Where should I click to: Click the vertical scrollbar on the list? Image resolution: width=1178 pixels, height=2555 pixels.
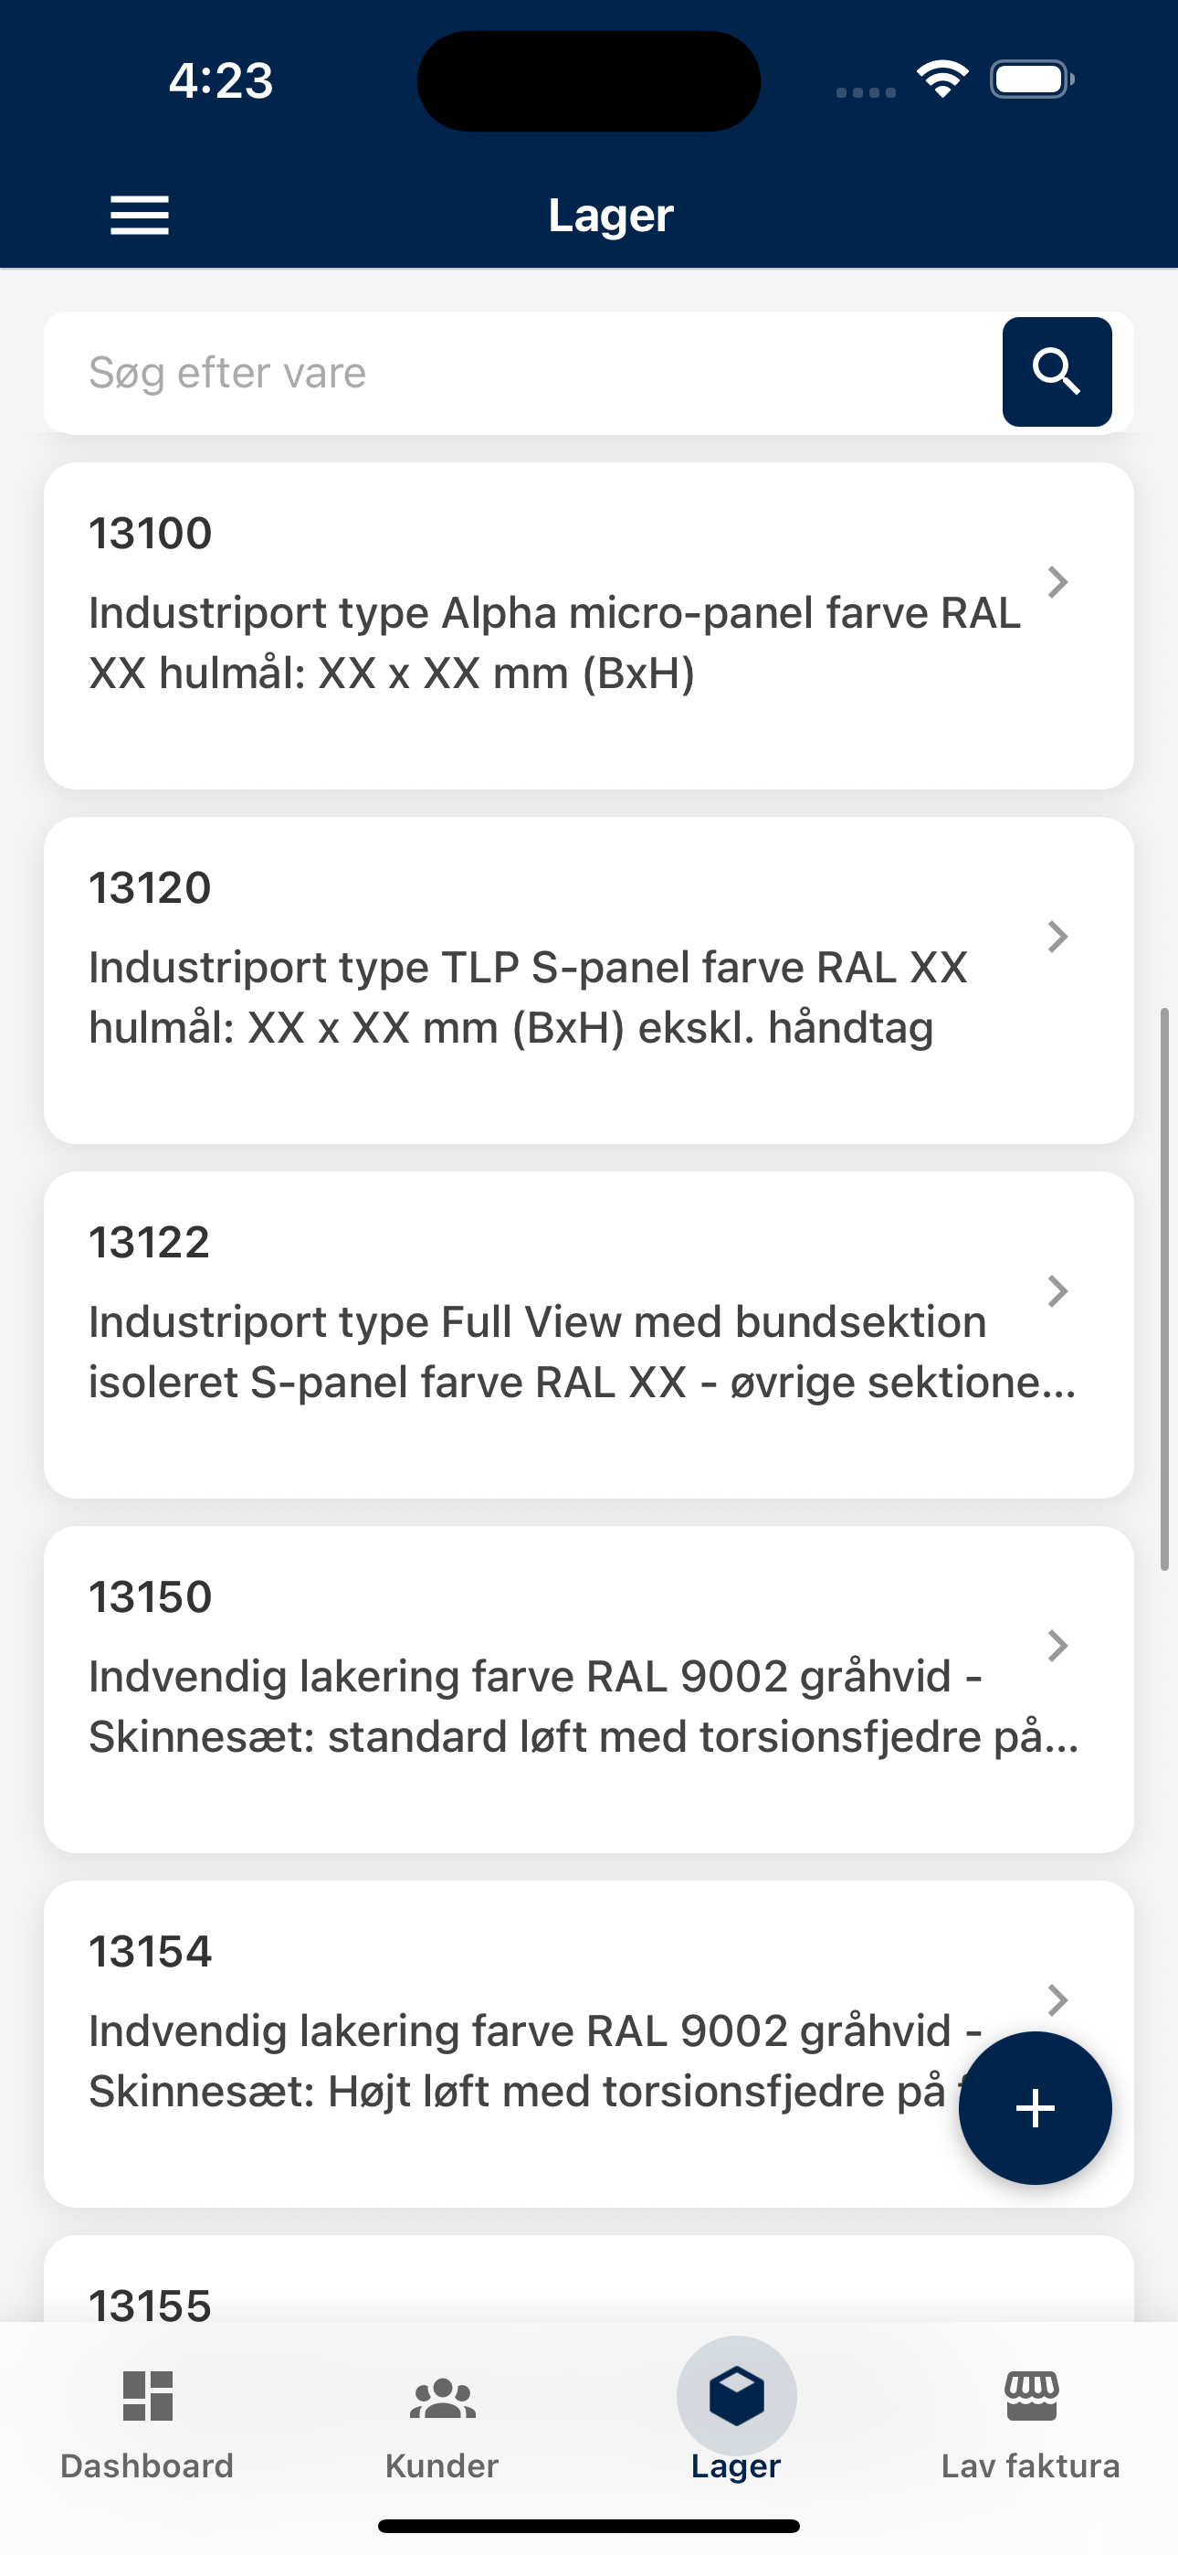coord(1165,1288)
